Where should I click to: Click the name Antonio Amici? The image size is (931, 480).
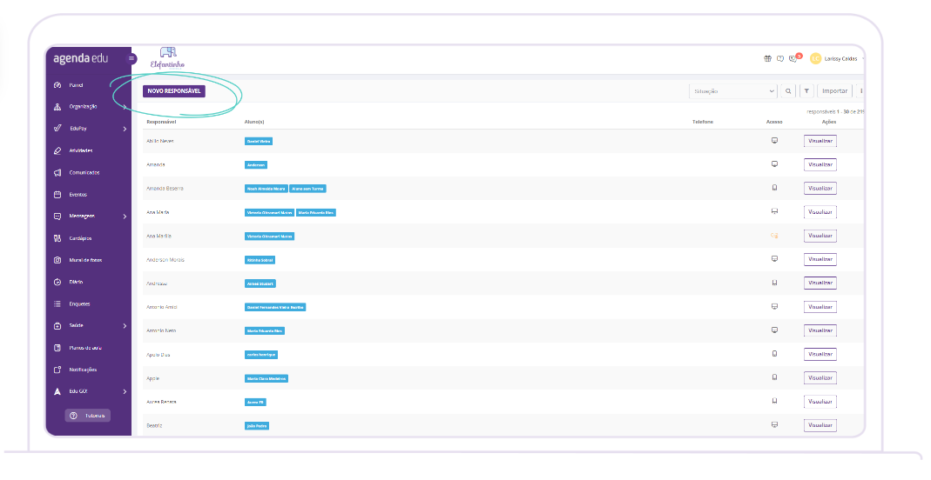coord(162,307)
